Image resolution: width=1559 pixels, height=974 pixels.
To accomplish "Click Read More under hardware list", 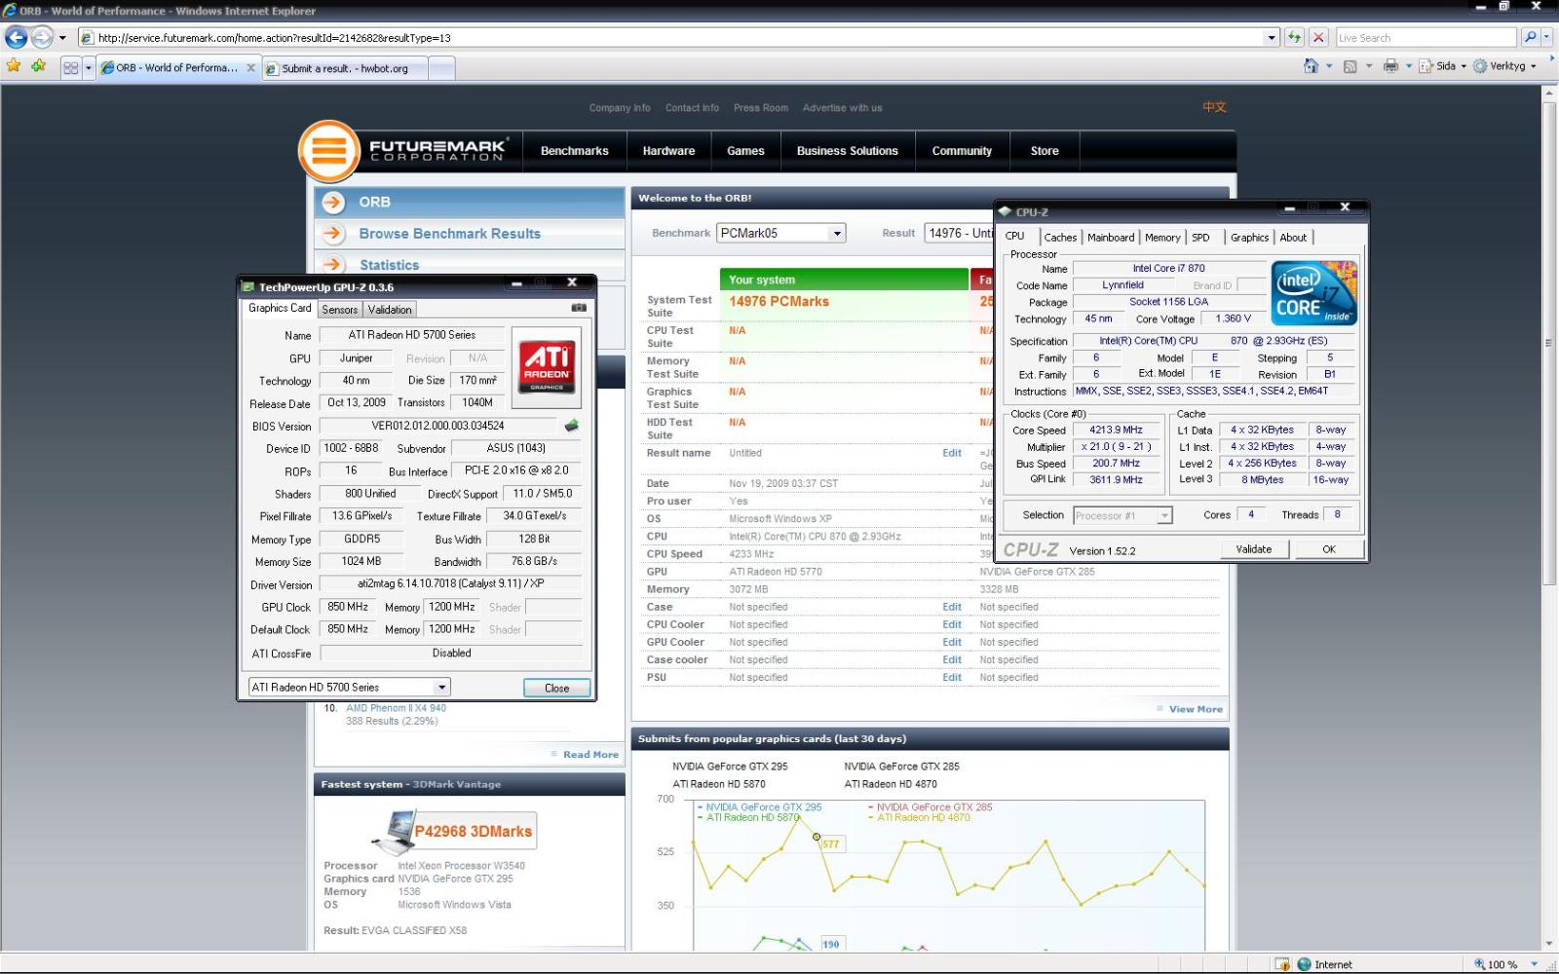I will pos(590,755).
